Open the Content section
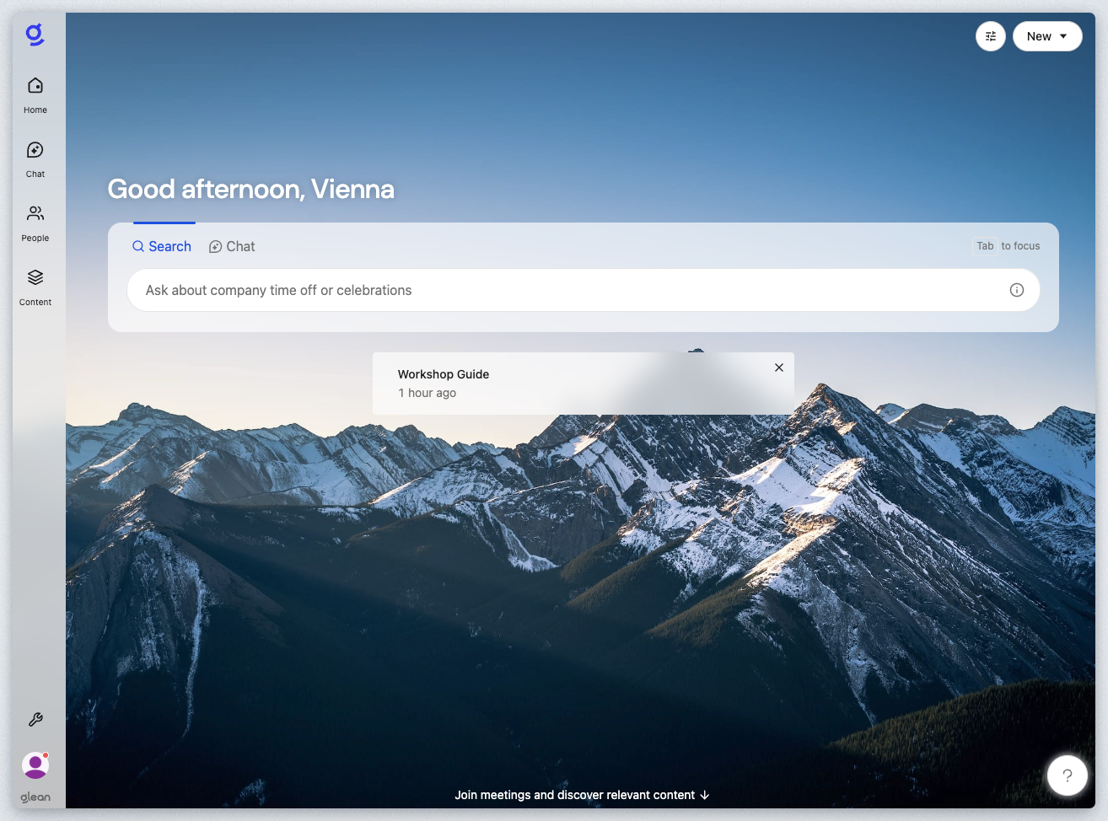The height and width of the screenshot is (821, 1108). tap(35, 287)
